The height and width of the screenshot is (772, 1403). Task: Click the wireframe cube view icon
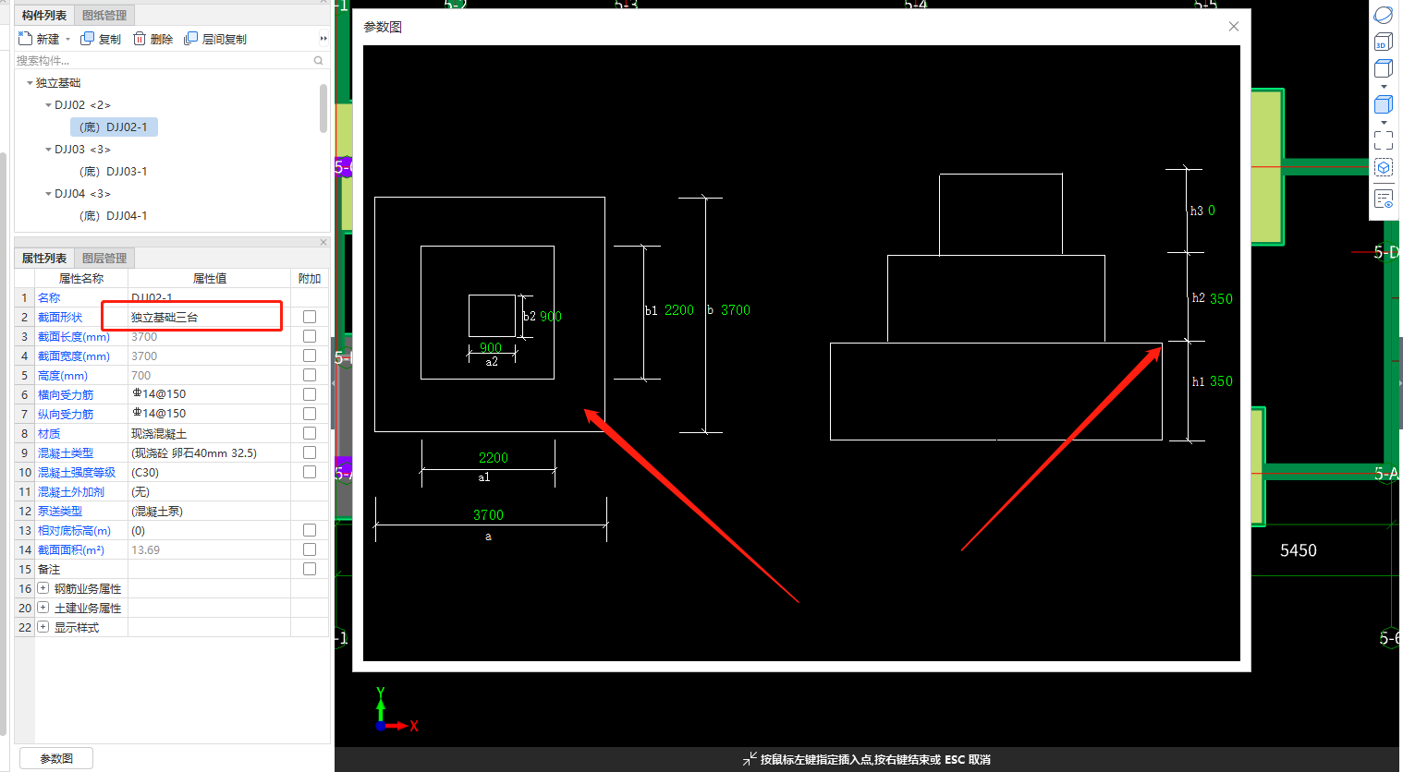(1383, 68)
